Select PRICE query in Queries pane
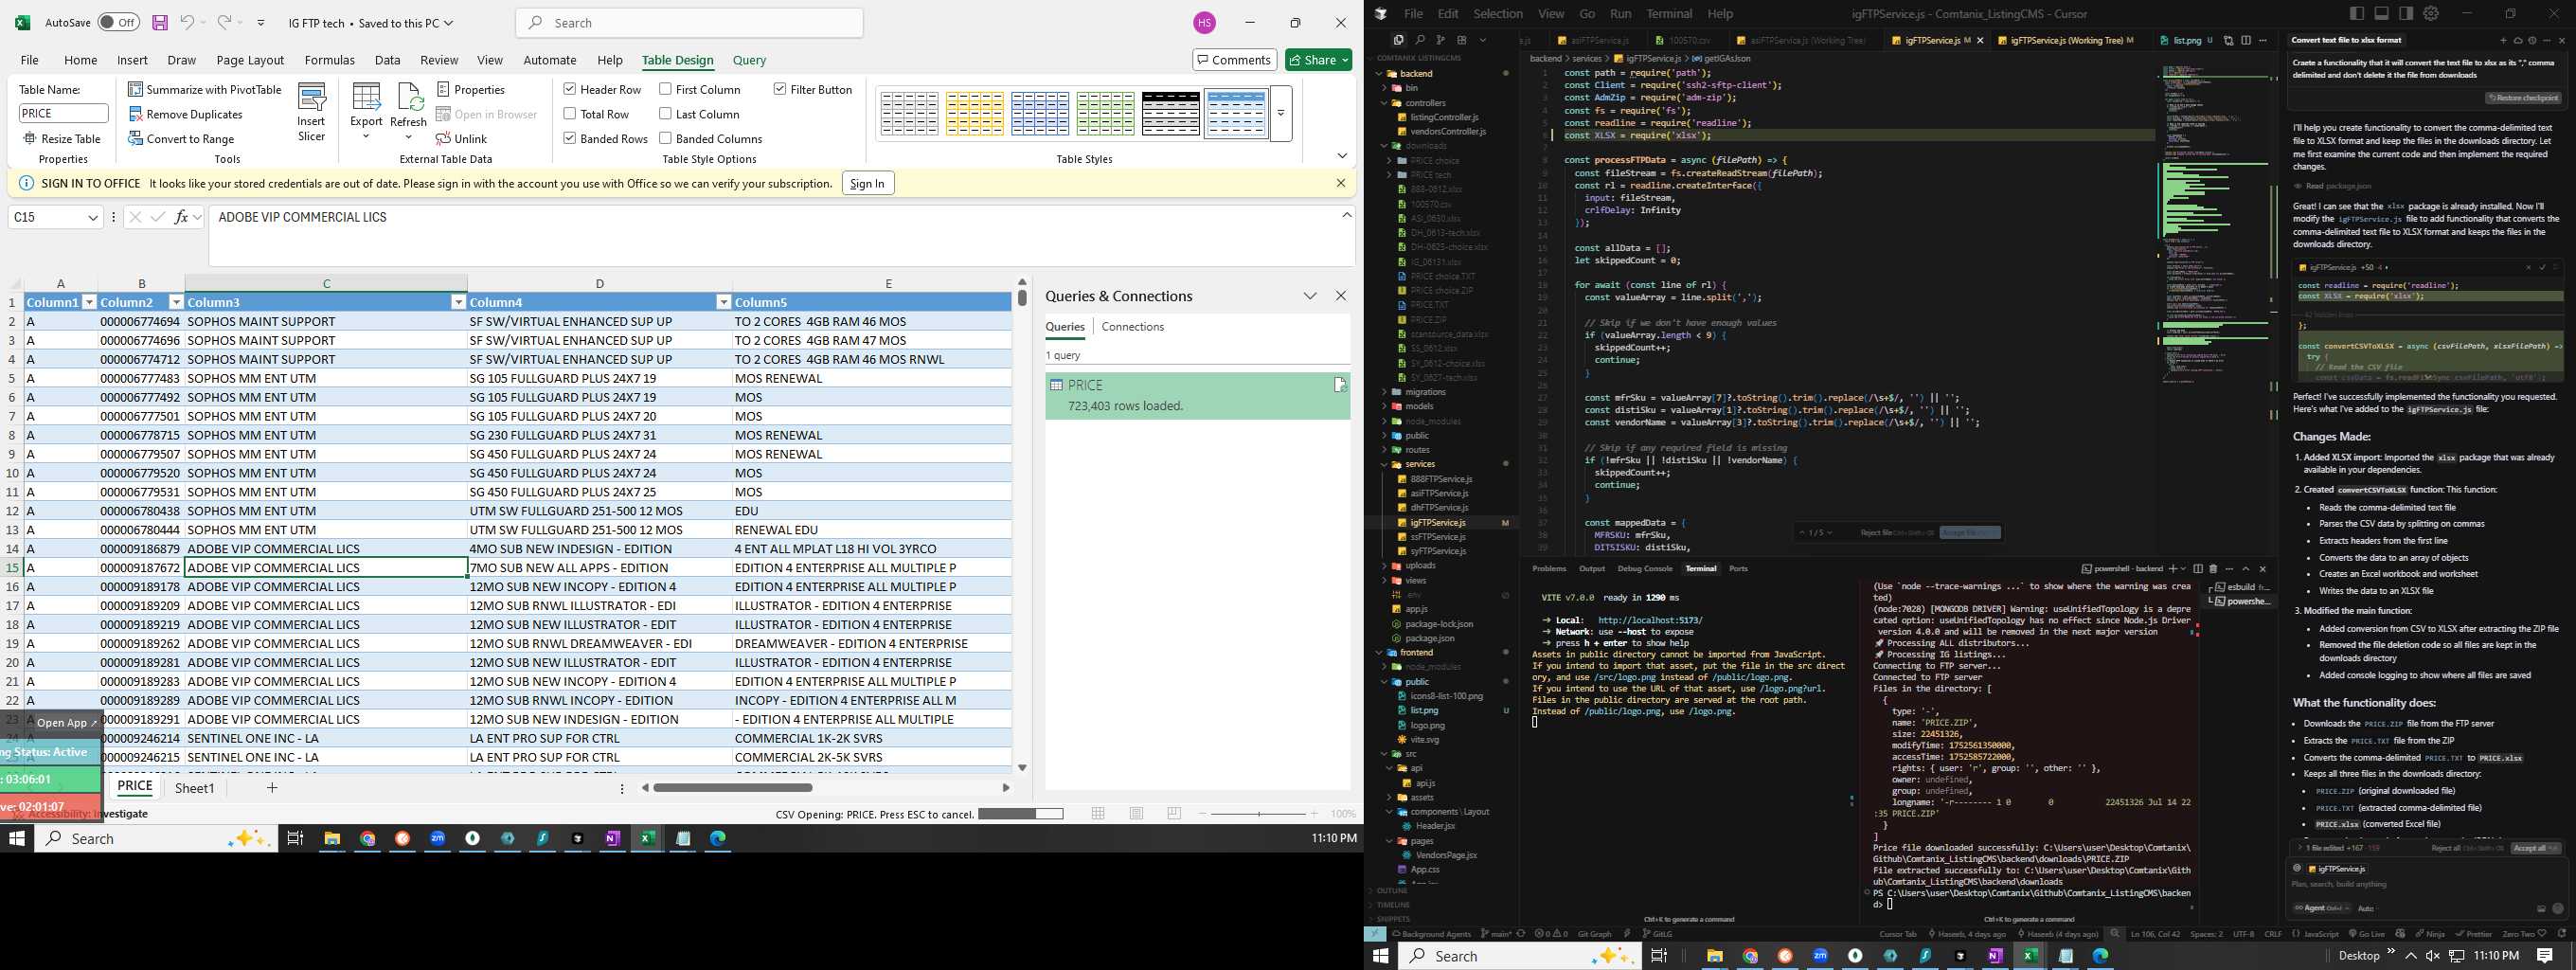The width and height of the screenshot is (2576, 970). point(1197,395)
